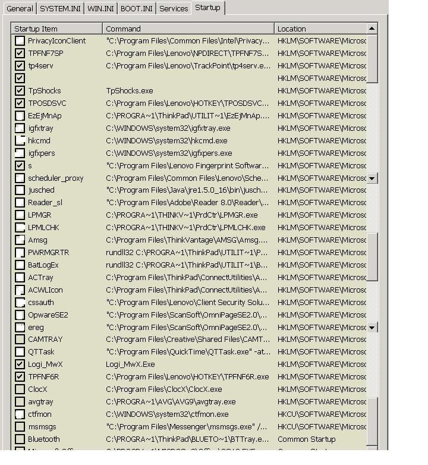Viewport: 428px width, 465px height.
Task: Click the Lenovo Fingerprint Software command cell
Action: pos(187,165)
